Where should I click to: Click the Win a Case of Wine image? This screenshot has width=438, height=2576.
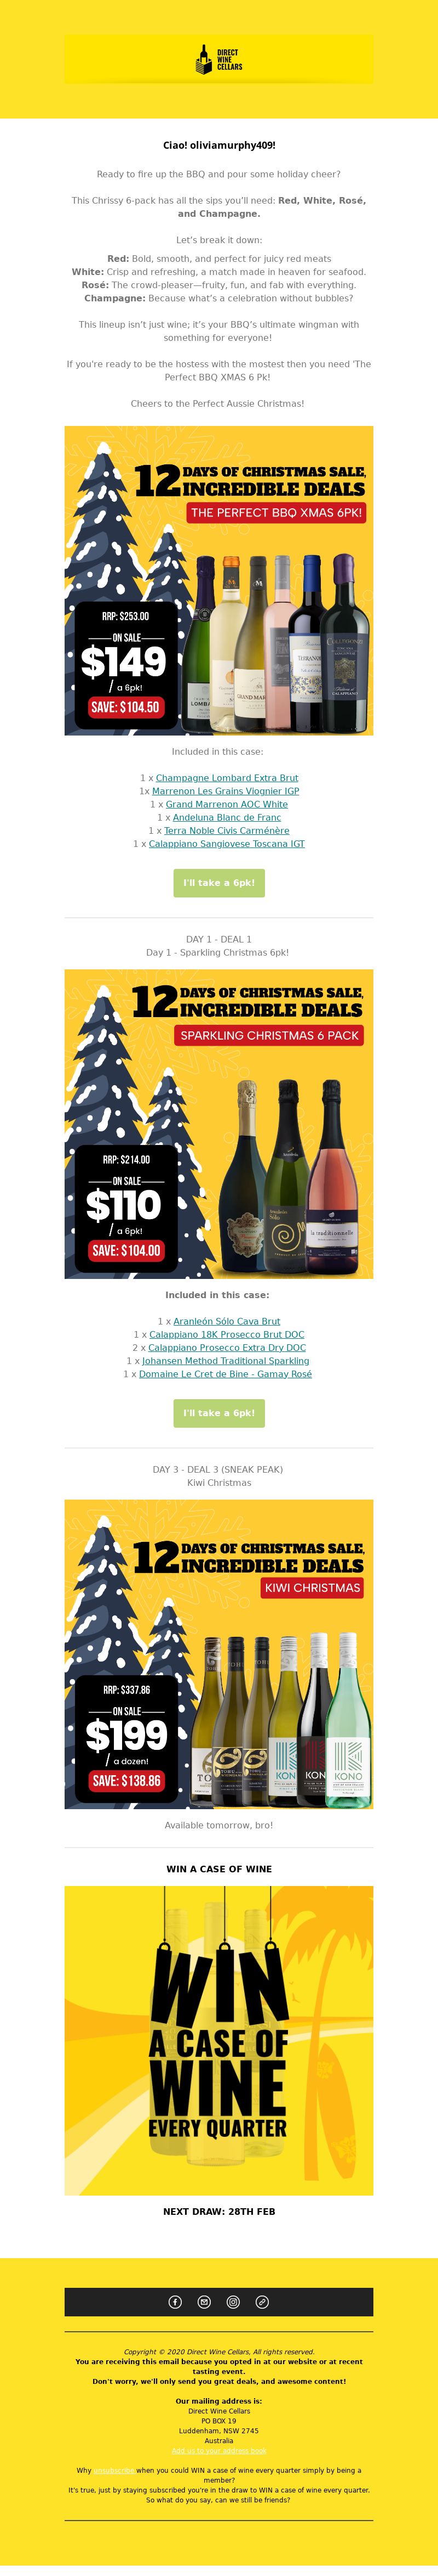[x=218, y=2040]
